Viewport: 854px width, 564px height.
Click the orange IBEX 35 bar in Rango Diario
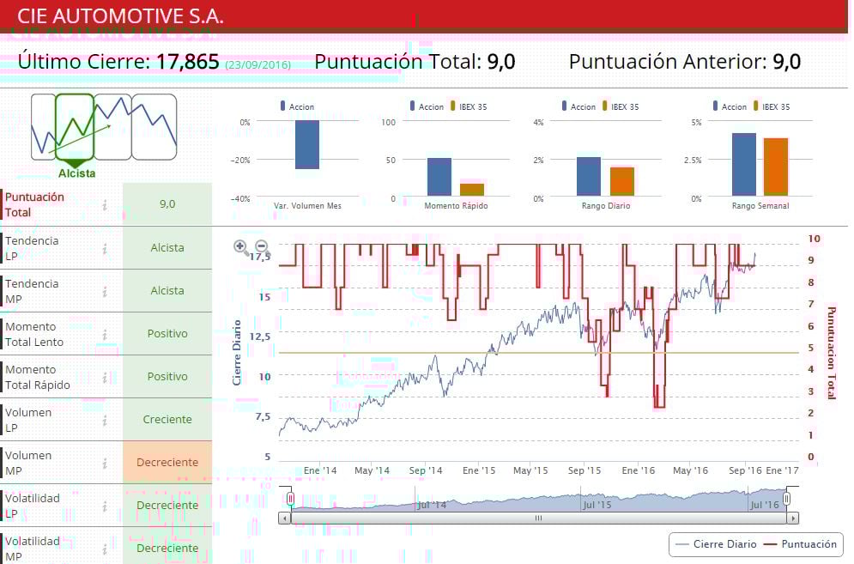pos(622,181)
